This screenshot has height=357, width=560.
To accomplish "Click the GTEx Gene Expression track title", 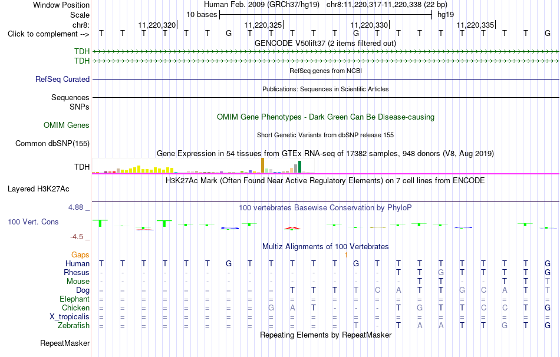I will [325, 154].
